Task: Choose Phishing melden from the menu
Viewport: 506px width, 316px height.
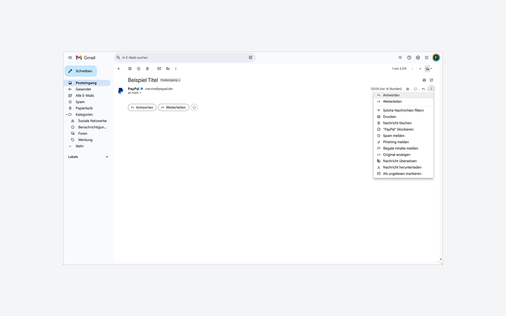Action: coord(403,142)
